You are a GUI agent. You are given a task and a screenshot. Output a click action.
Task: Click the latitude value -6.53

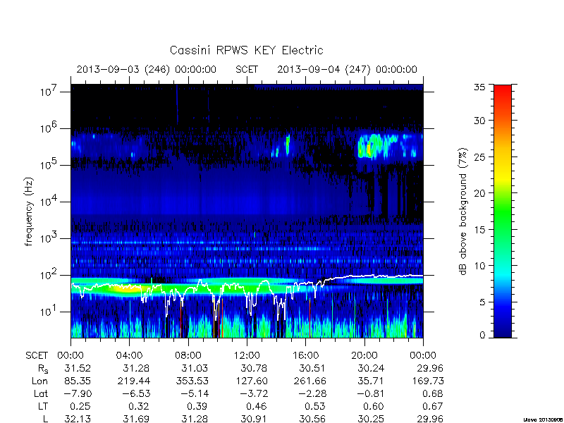pos(135,394)
